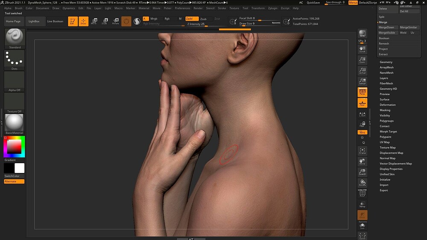Expand the ArrayMesh subpalette
The height and width of the screenshot is (240, 427).
click(386, 67)
